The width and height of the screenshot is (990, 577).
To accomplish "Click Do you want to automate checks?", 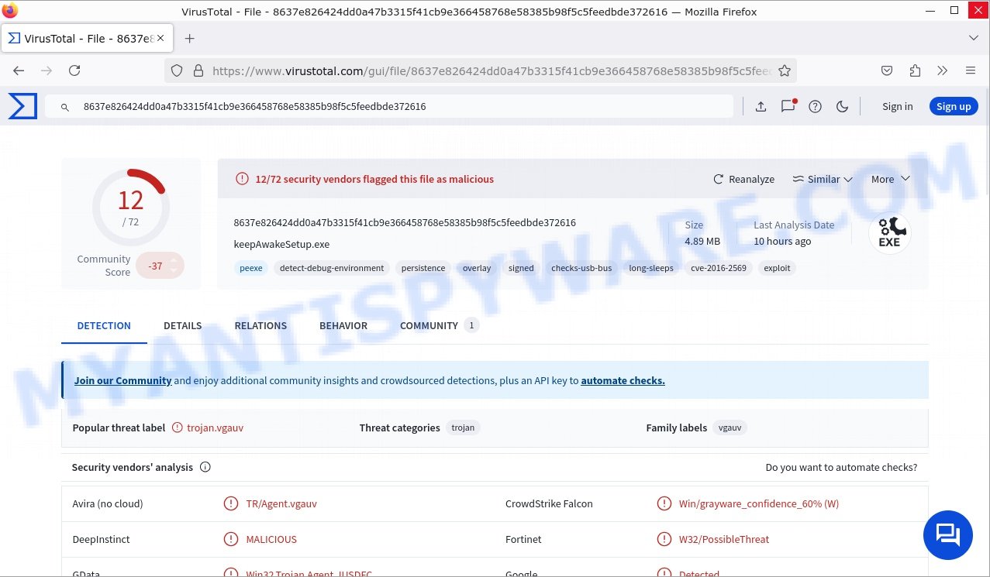I will click(841, 467).
